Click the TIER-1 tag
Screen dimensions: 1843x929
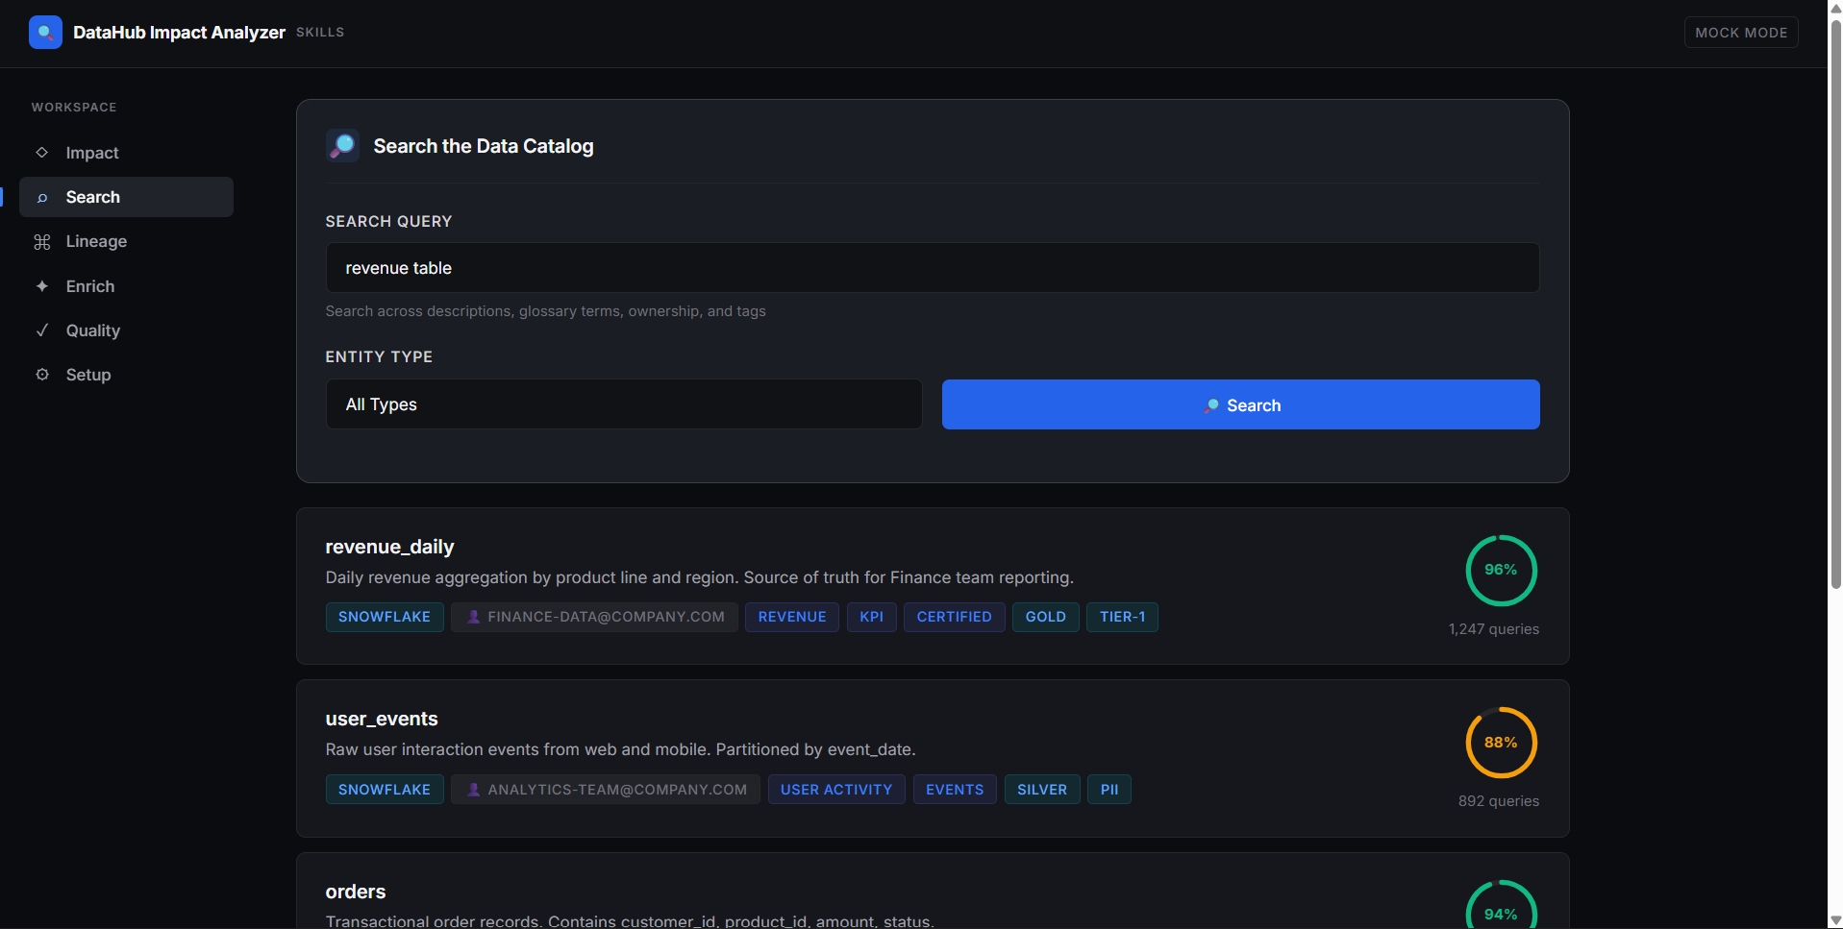1123,617
